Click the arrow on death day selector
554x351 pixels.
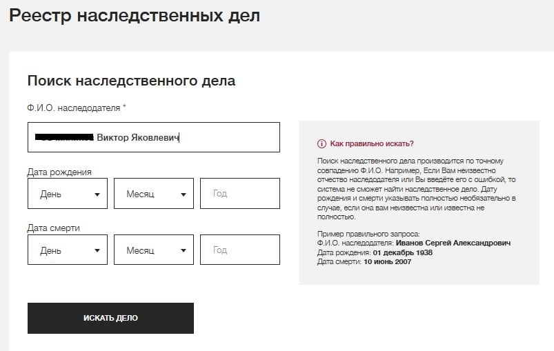coord(97,251)
